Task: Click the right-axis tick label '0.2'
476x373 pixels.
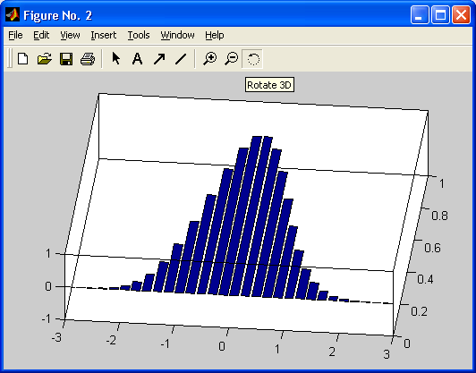Action: pos(420,311)
